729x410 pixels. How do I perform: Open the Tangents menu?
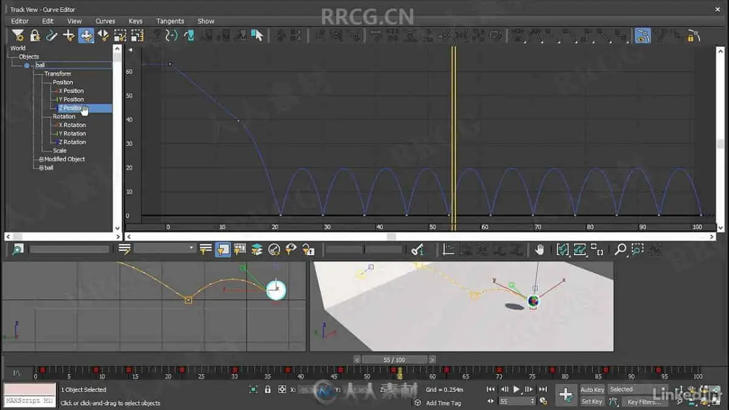169,21
